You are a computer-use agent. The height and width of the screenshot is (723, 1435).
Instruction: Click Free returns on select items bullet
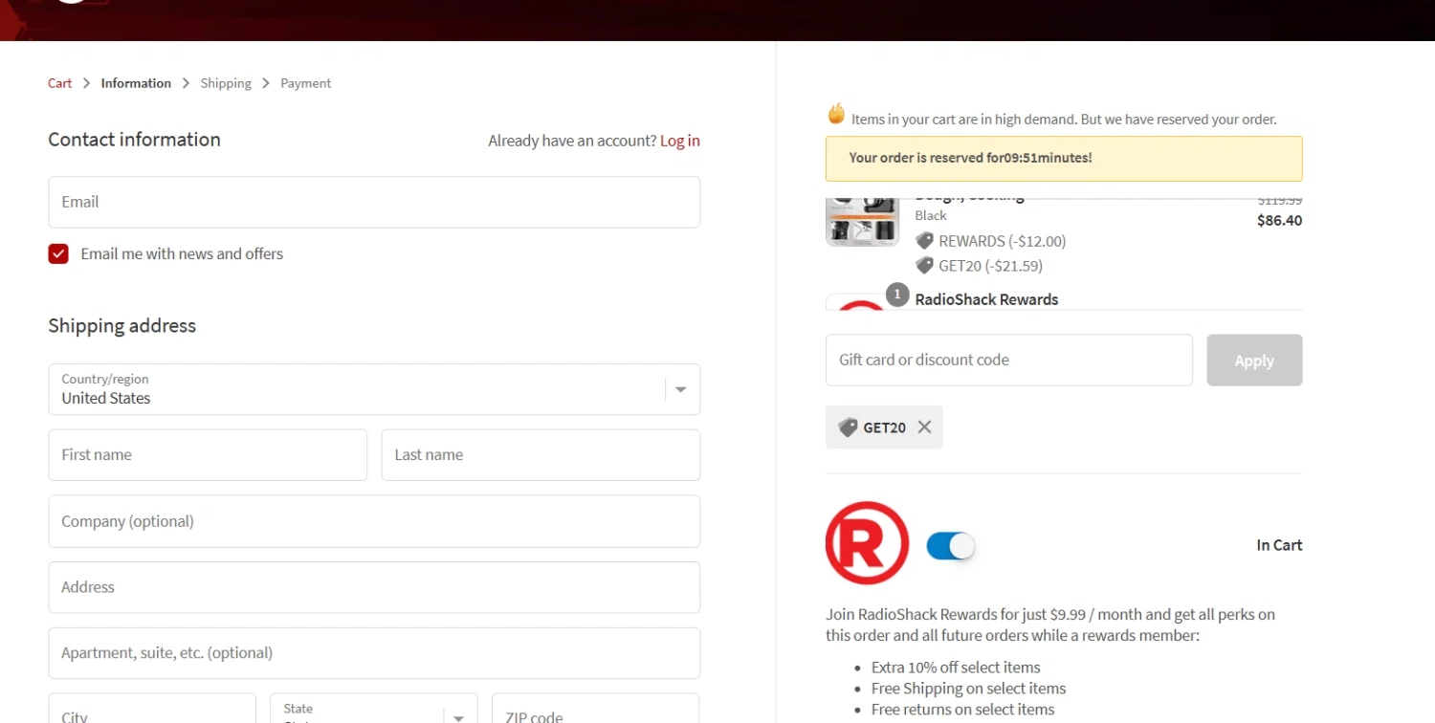[x=962, y=710]
